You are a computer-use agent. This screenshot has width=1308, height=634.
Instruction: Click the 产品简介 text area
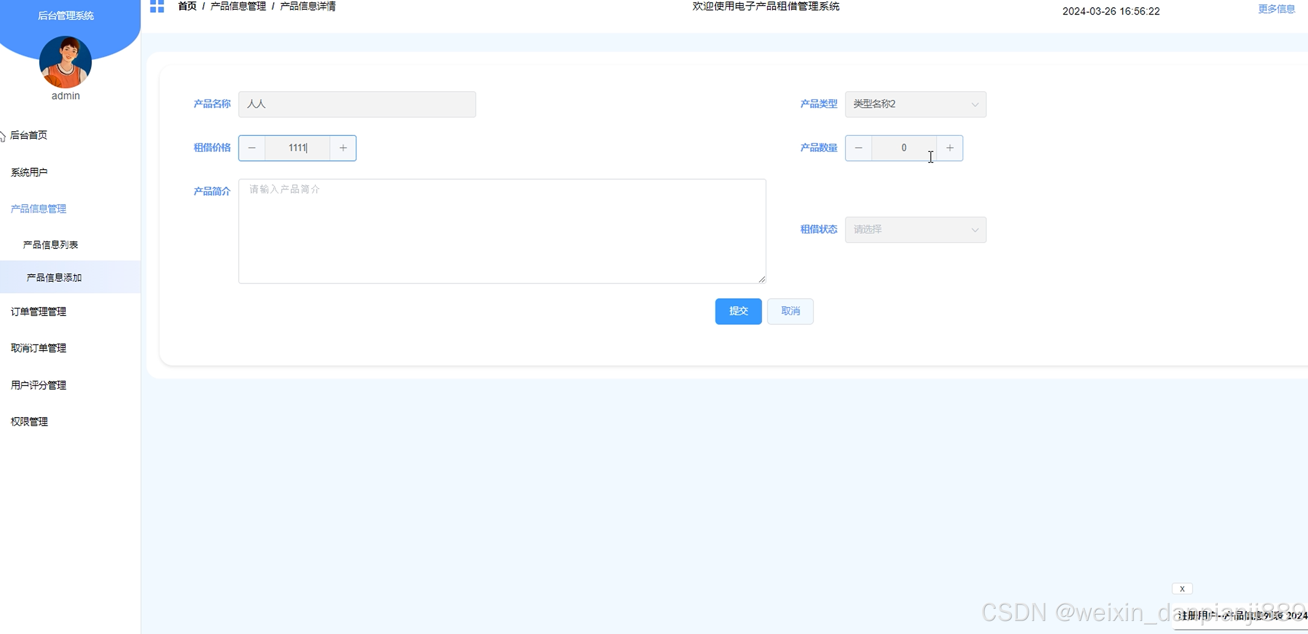(x=502, y=231)
